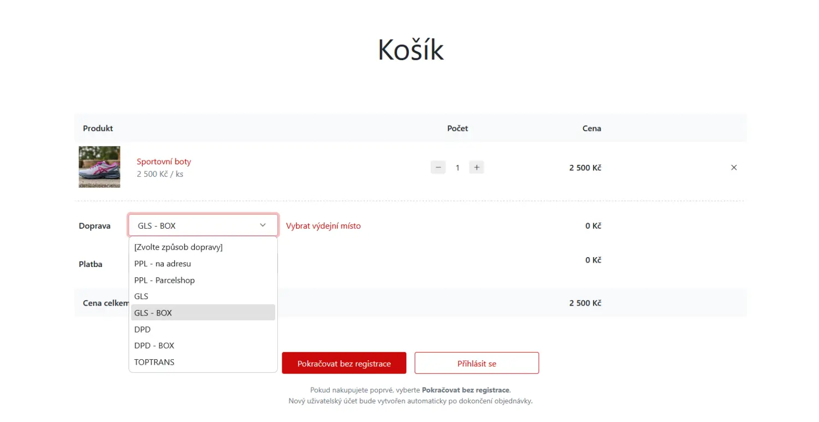The height and width of the screenshot is (422, 819).
Task: Choose PPL - Parcelshop shipping option
Action: 164,280
